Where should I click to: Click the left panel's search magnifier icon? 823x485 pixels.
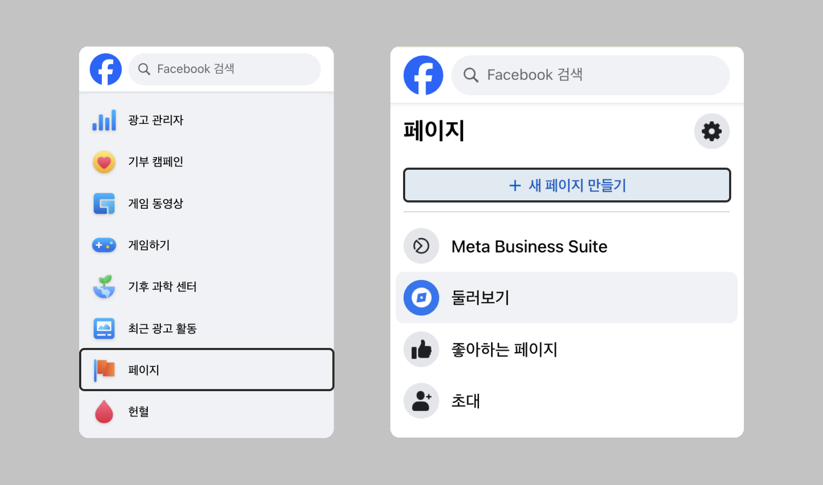pyautogui.click(x=144, y=69)
